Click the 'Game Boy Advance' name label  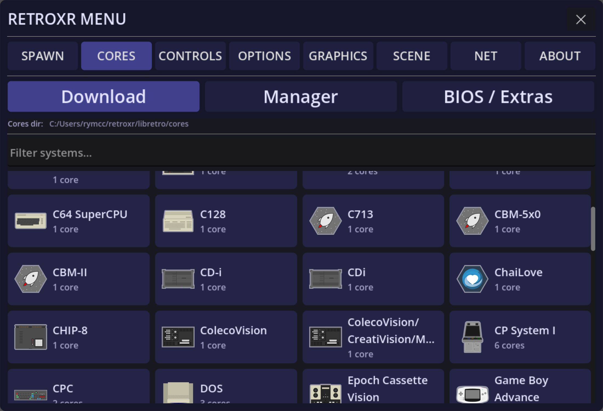(x=521, y=389)
